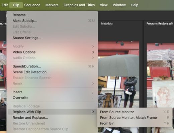Expand Replace With Clip submenu chevron
The height and width of the screenshot is (133, 174).
click(x=93, y=112)
